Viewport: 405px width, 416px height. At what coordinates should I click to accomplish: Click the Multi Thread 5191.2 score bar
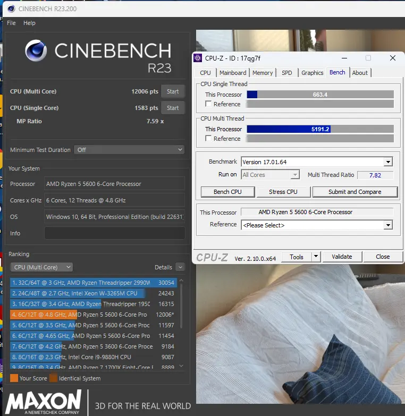coord(320,129)
